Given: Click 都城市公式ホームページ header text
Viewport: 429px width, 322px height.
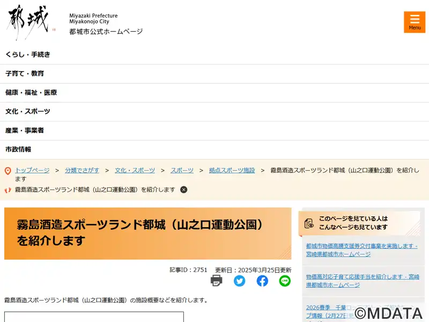Looking at the screenshot, I should [106, 32].
